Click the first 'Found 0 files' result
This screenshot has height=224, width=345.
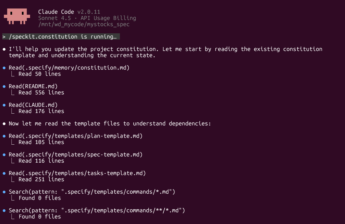(40, 198)
